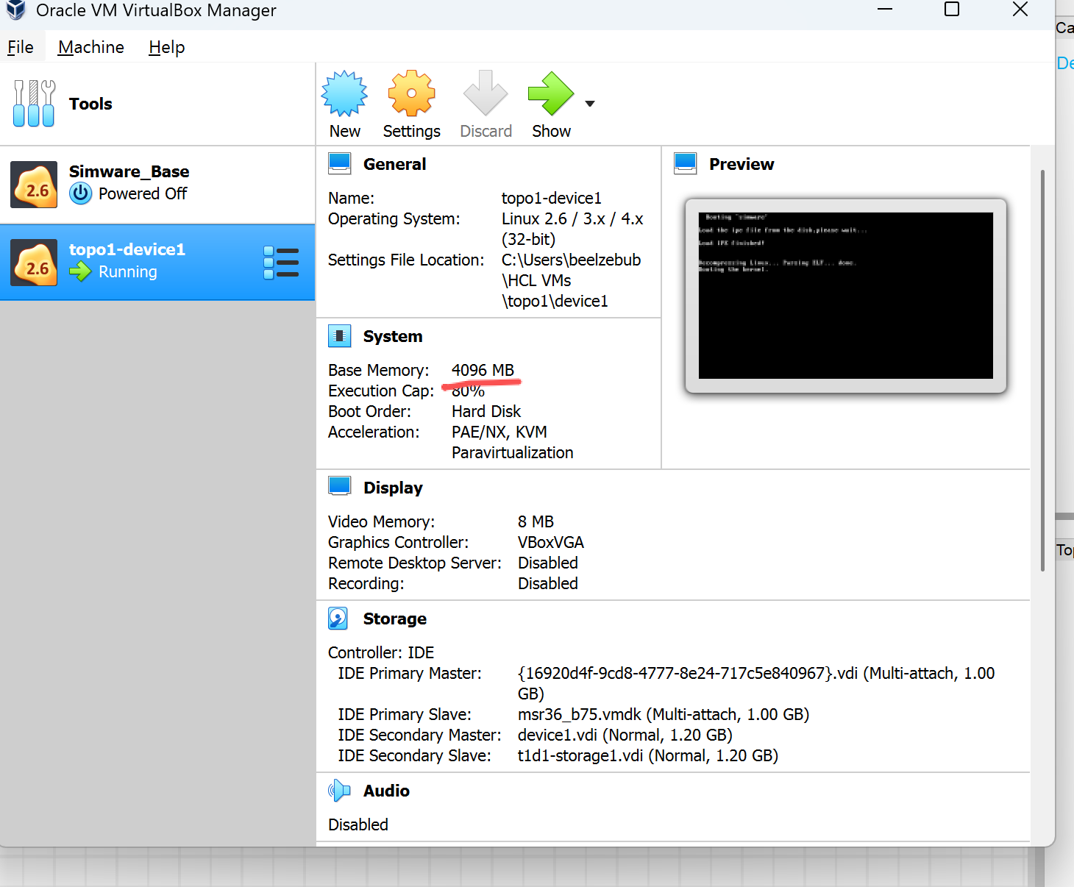1074x887 pixels.
Task: Select the Simware_Base virtual machine
Action: click(x=129, y=184)
